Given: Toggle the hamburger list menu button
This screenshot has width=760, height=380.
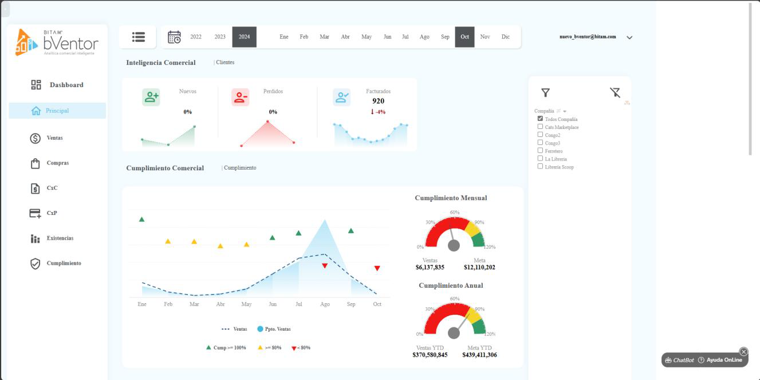Looking at the screenshot, I should tap(139, 37).
